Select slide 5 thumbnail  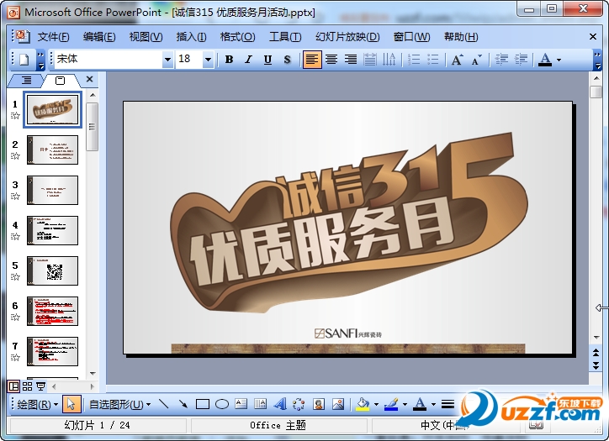click(53, 270)
